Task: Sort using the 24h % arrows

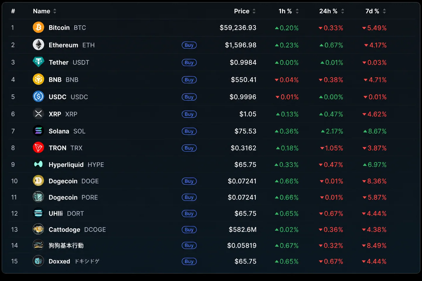Action: 343,11
